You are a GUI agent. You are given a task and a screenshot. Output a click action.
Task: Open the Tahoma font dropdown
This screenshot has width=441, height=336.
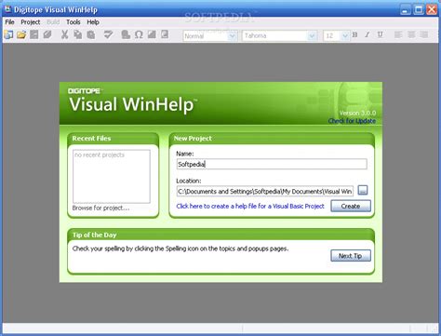point(312,36)
